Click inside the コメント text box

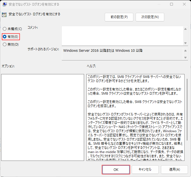pyautogui.click(x=123, y=36)
